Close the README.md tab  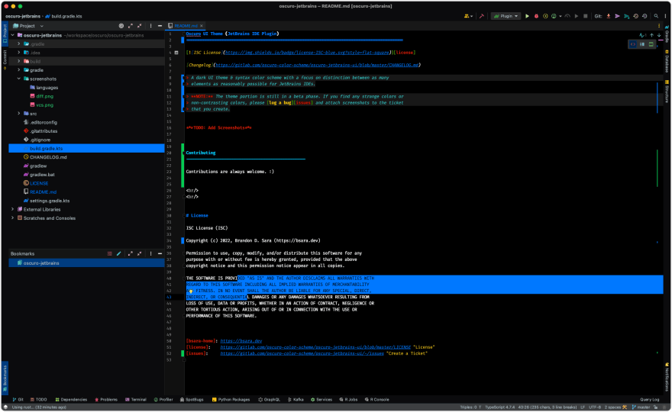[x=202, y=26]
